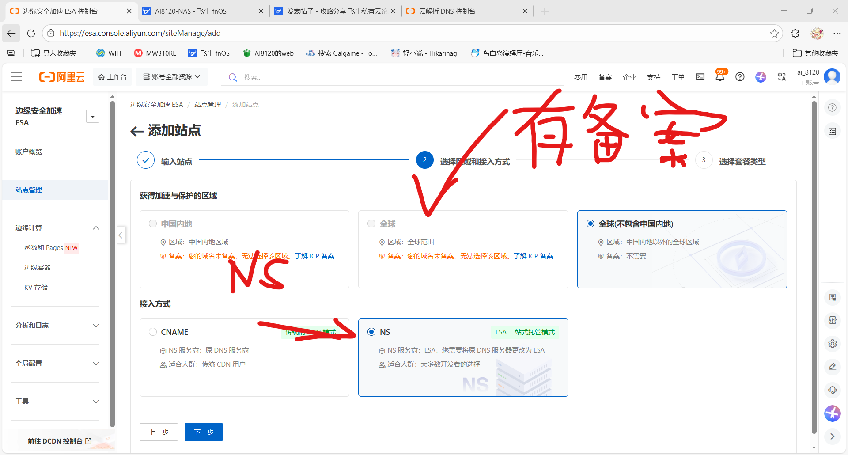Expand the 全局配置 sidebar section
Viewport: 848px width, 455px height.
[96, 364]
